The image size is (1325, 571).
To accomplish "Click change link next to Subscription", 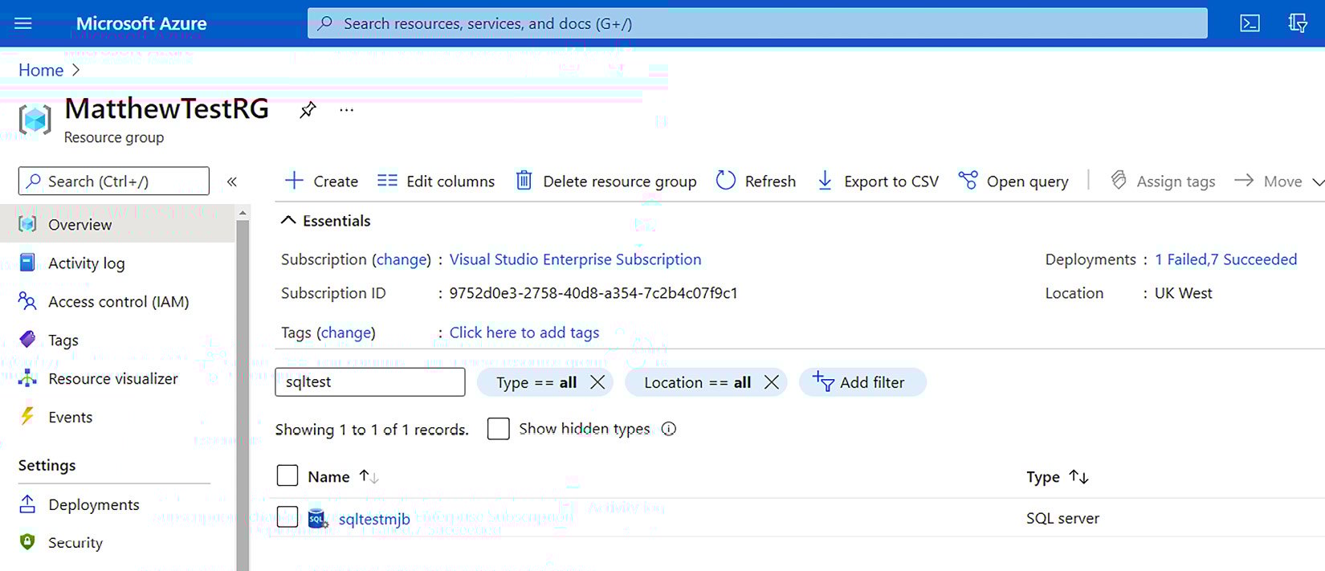I will (x=402, y=259).
